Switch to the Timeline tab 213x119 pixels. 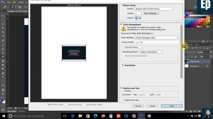[x=22, y=111]
